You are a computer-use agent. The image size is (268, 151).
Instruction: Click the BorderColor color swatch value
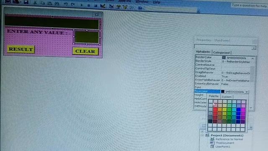click(224, 58)
